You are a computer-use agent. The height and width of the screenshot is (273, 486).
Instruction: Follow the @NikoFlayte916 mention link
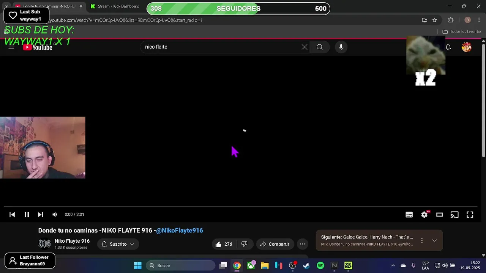(x=180, y=231)
